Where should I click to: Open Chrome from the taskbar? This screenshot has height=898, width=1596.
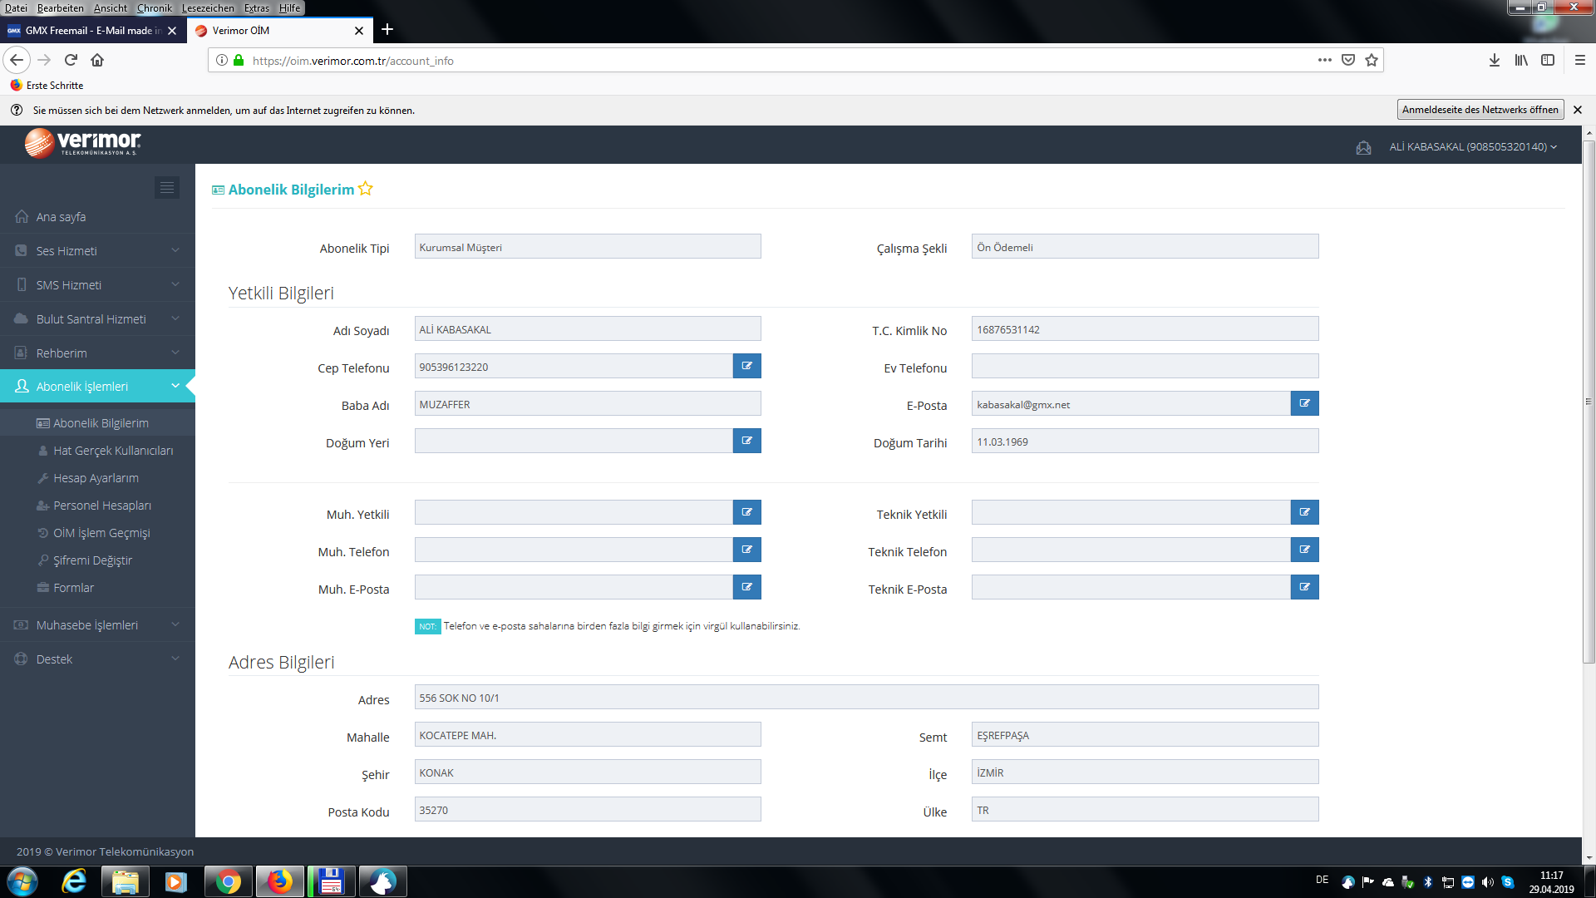(x=228, y=881)
